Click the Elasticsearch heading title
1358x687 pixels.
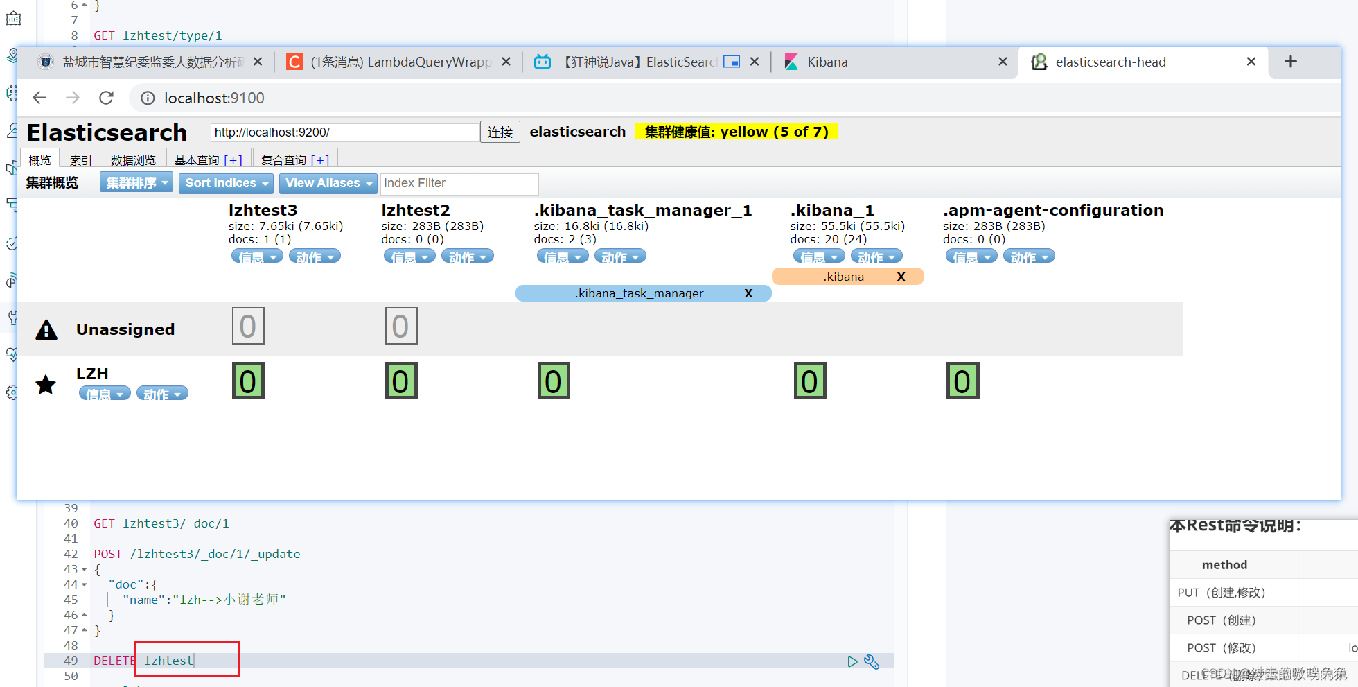107,132
